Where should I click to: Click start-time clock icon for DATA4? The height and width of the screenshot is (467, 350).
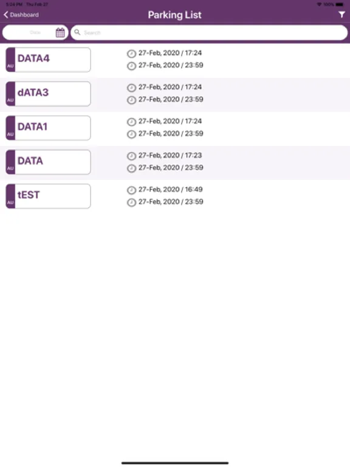tap(131, 54)
